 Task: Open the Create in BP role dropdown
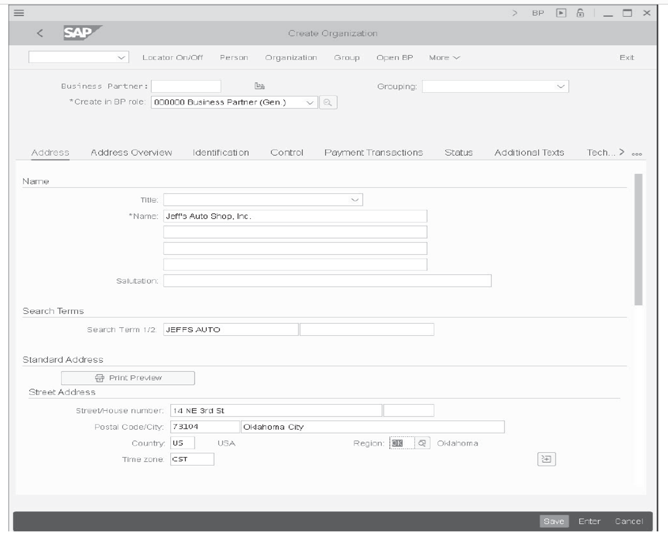pyautogui.click(x=309, y=103)
